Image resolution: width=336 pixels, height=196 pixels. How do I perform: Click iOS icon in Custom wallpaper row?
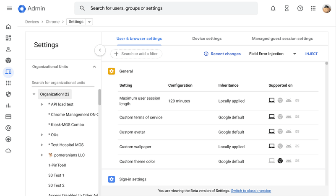click(297, 146)
